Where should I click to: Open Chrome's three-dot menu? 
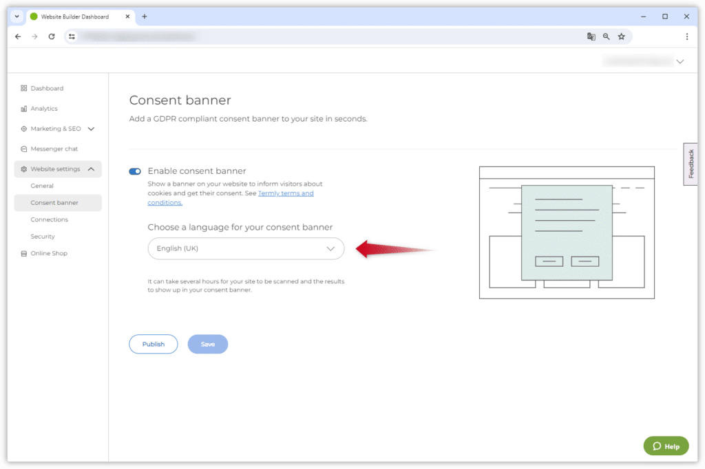point(686,36)
